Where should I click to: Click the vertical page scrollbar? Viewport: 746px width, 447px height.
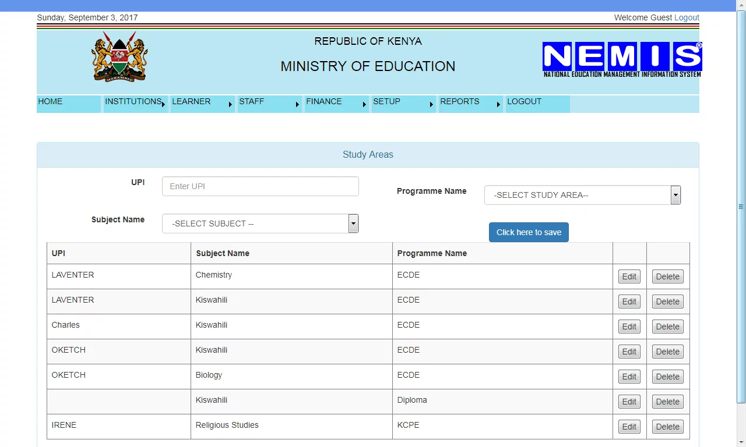coord(741,207)
